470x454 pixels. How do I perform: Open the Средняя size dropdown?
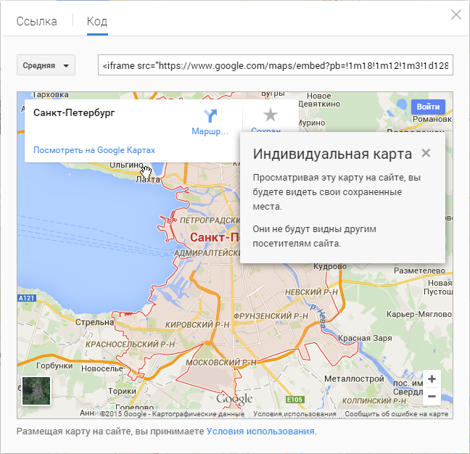(x=46, y=65)
